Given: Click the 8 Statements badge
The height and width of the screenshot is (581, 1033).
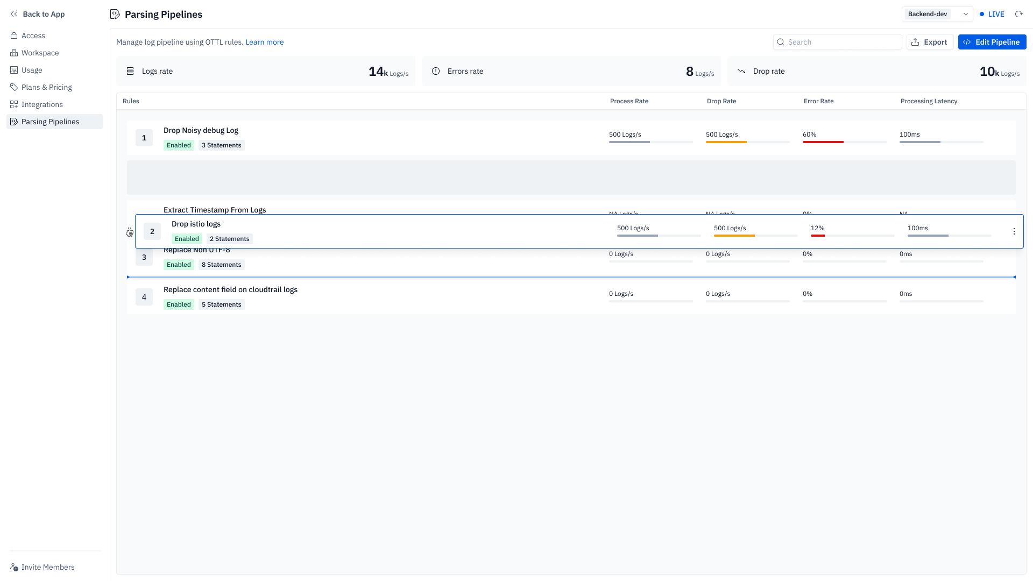Looking at the screenshot, I should (222, 265).
